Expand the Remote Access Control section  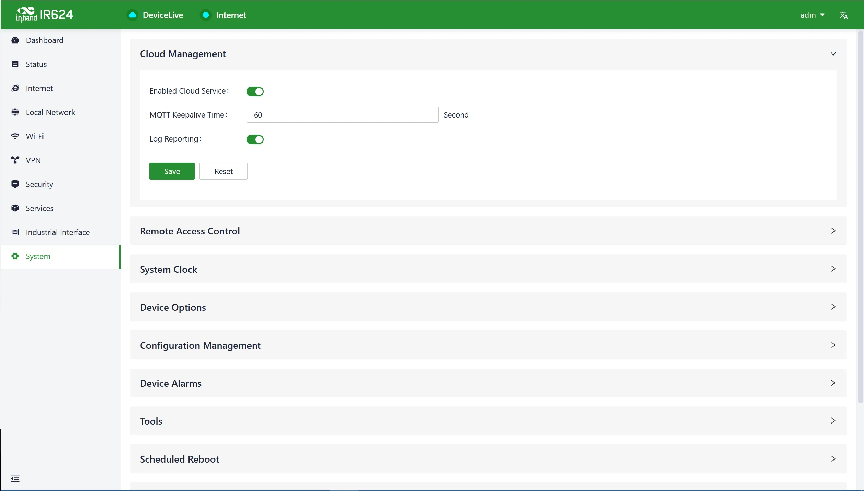pyautogui.click(x=488, y=231)
